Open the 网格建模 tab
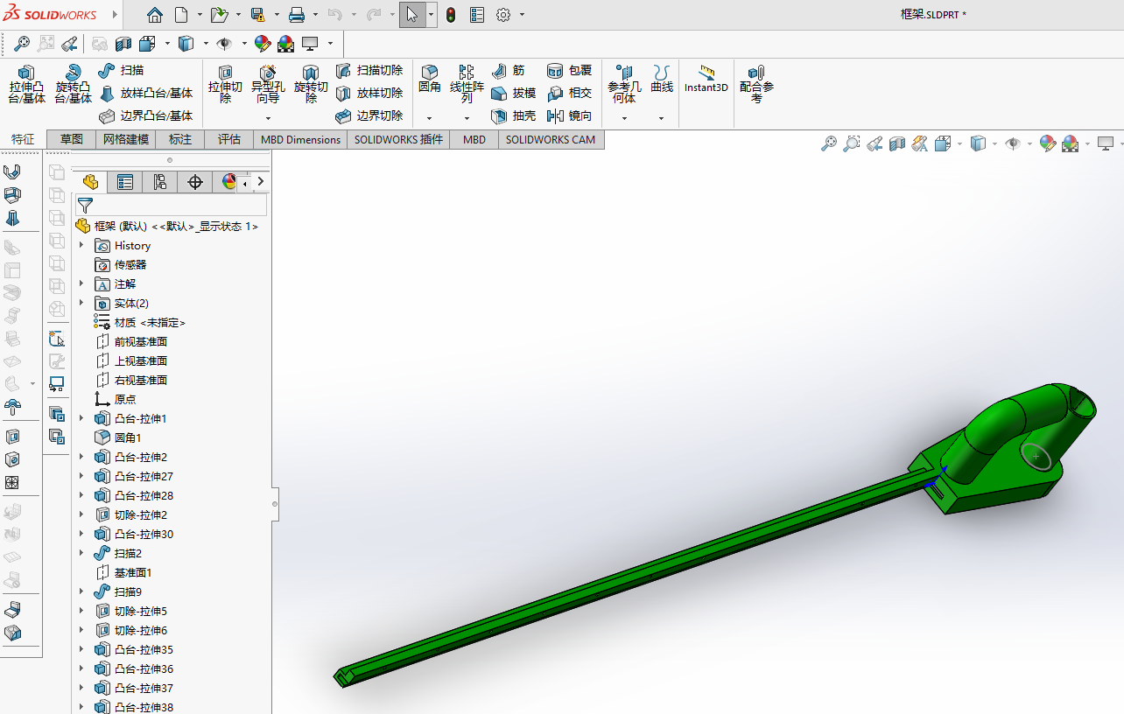The image size is (1124, 714). click(x=126, y=140)
